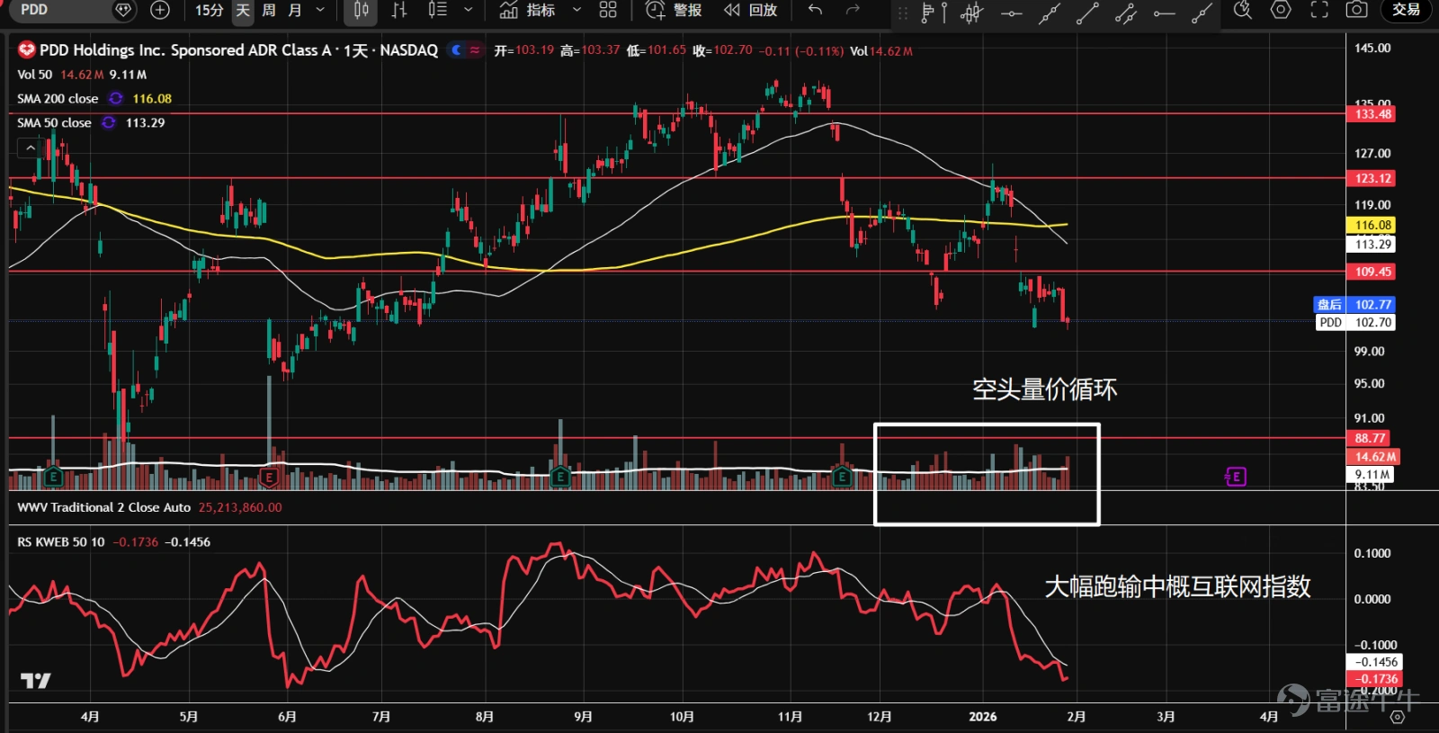Click the RS KWEB 50 10 legend

(x=60, y=542)
